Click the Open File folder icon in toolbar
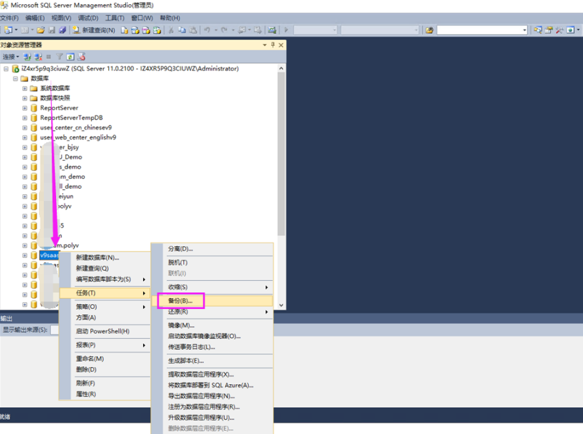The height and width of the screenshot is (434, 583). [41, 30]
